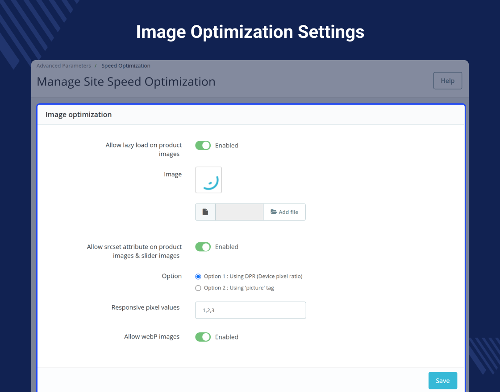This screenshot has height=392, width=500.
Task: Click Enabled label beside webP images toggle
Action: pos(226,337)
